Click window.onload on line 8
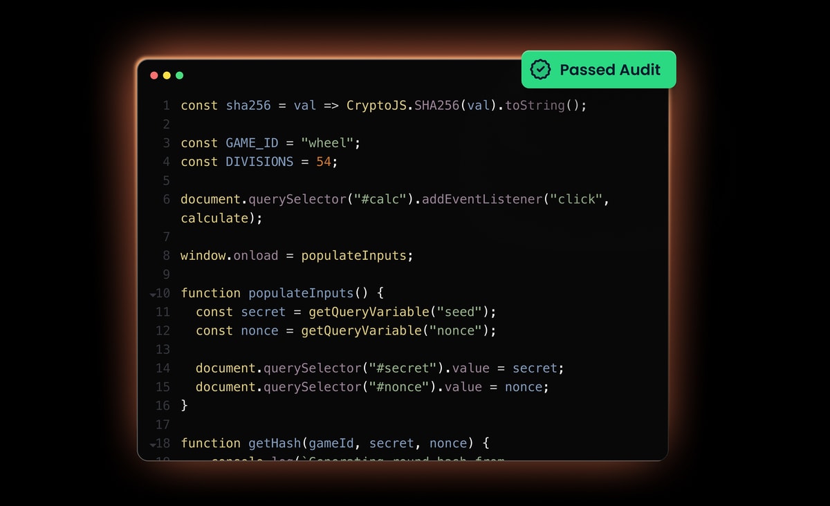Image resolution: width=830 pixels, height=506 pixels. [229, 256]
